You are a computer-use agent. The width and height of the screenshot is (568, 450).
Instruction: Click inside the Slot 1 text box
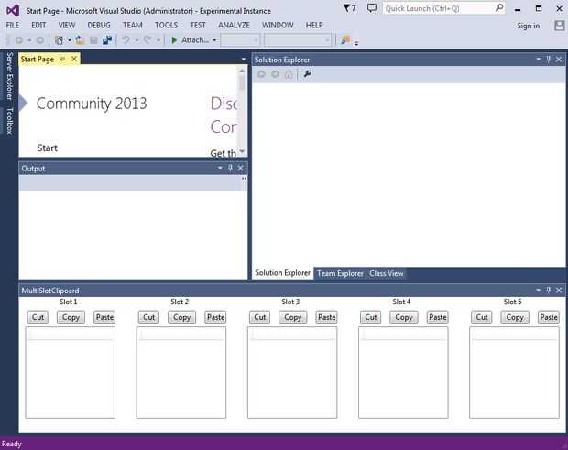tap(71, 372)
